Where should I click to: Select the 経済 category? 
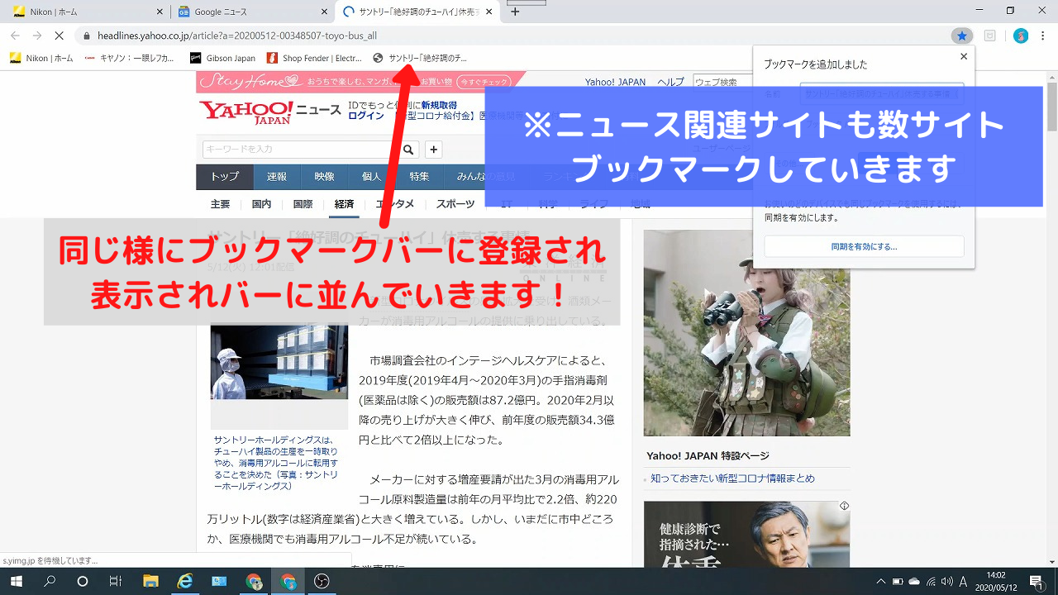(x=344, y=204)
